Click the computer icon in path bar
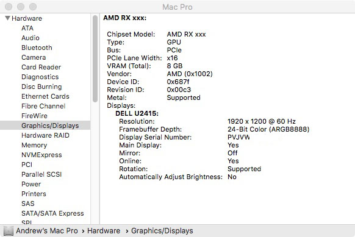This screenshot has width=355, height=237. point(9,231)
